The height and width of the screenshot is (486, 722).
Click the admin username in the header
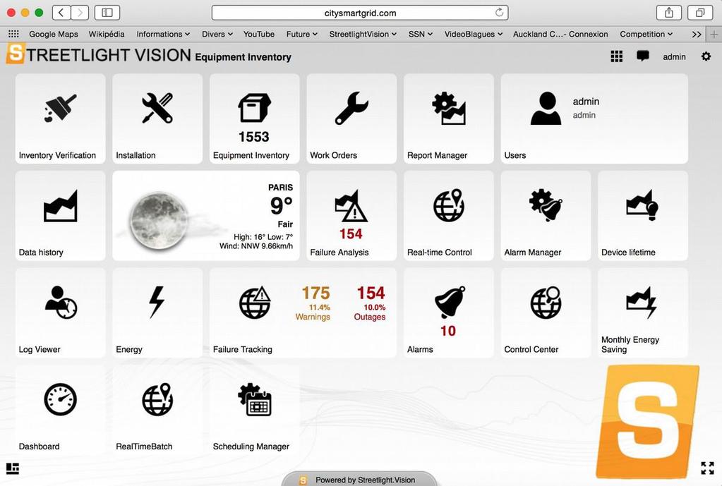674,56
